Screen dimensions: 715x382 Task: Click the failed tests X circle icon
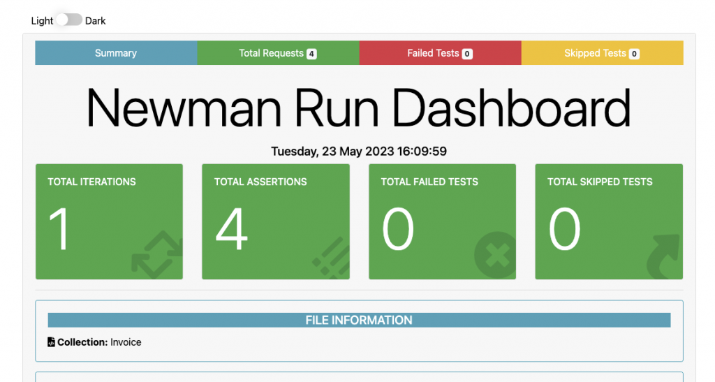coord(496,256)
